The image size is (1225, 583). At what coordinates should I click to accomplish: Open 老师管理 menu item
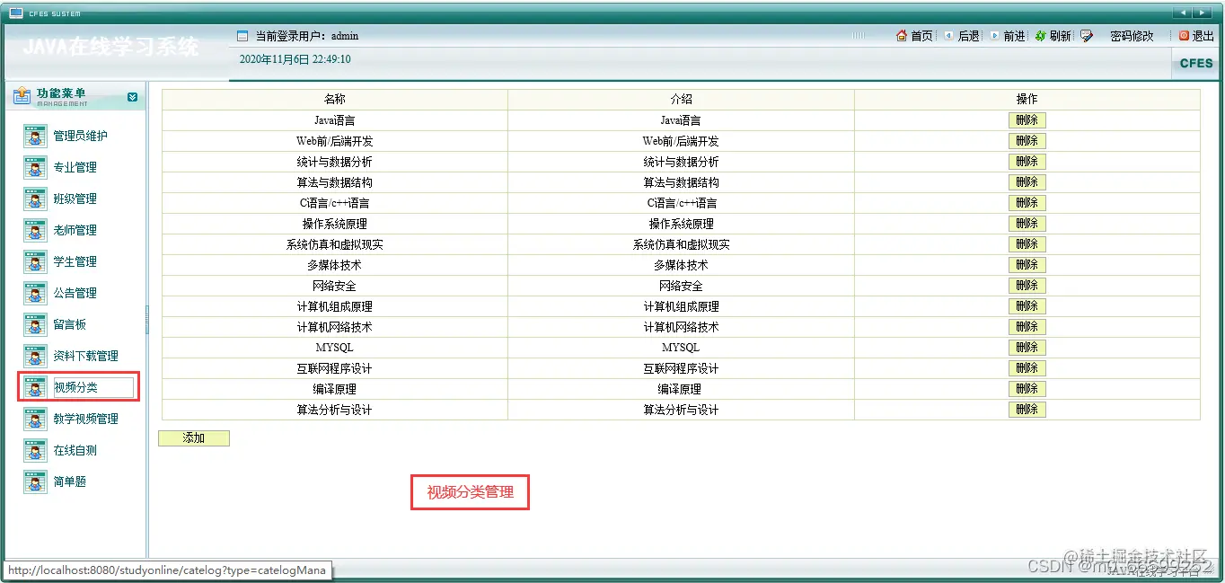pos(75,230)
